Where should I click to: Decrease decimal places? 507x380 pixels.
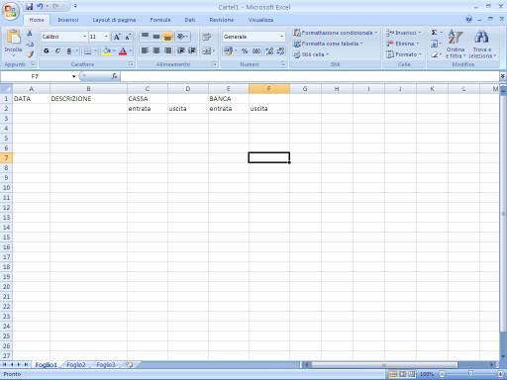point(280,50)
